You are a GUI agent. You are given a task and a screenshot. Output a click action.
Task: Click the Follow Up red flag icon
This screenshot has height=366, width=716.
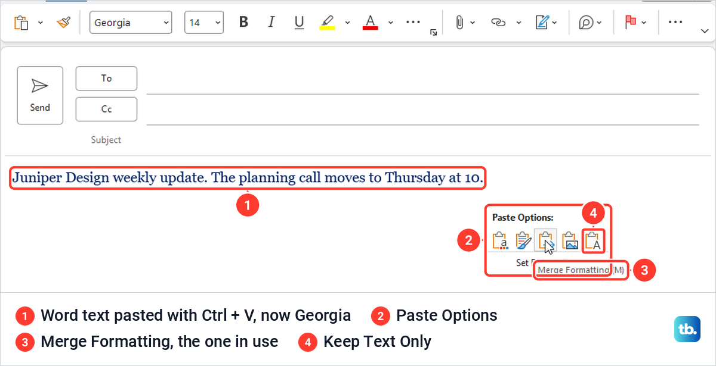click(630, 23)
